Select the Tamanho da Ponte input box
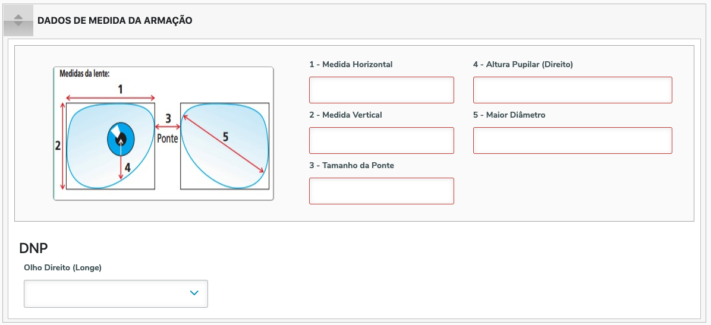 click(381, 191)
